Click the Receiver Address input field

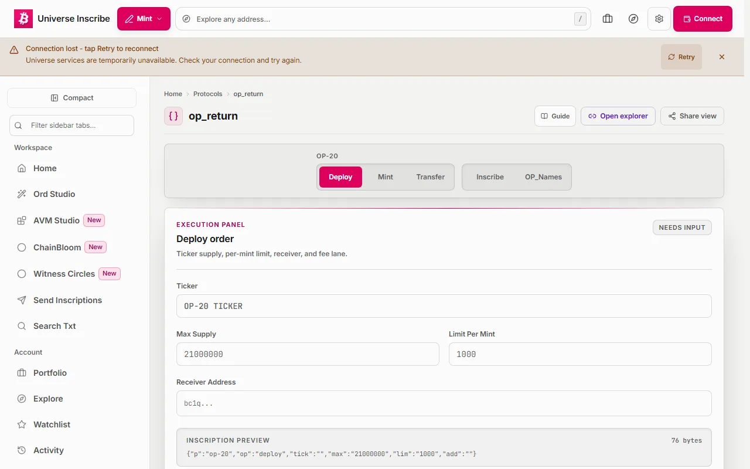pos(444,403)
